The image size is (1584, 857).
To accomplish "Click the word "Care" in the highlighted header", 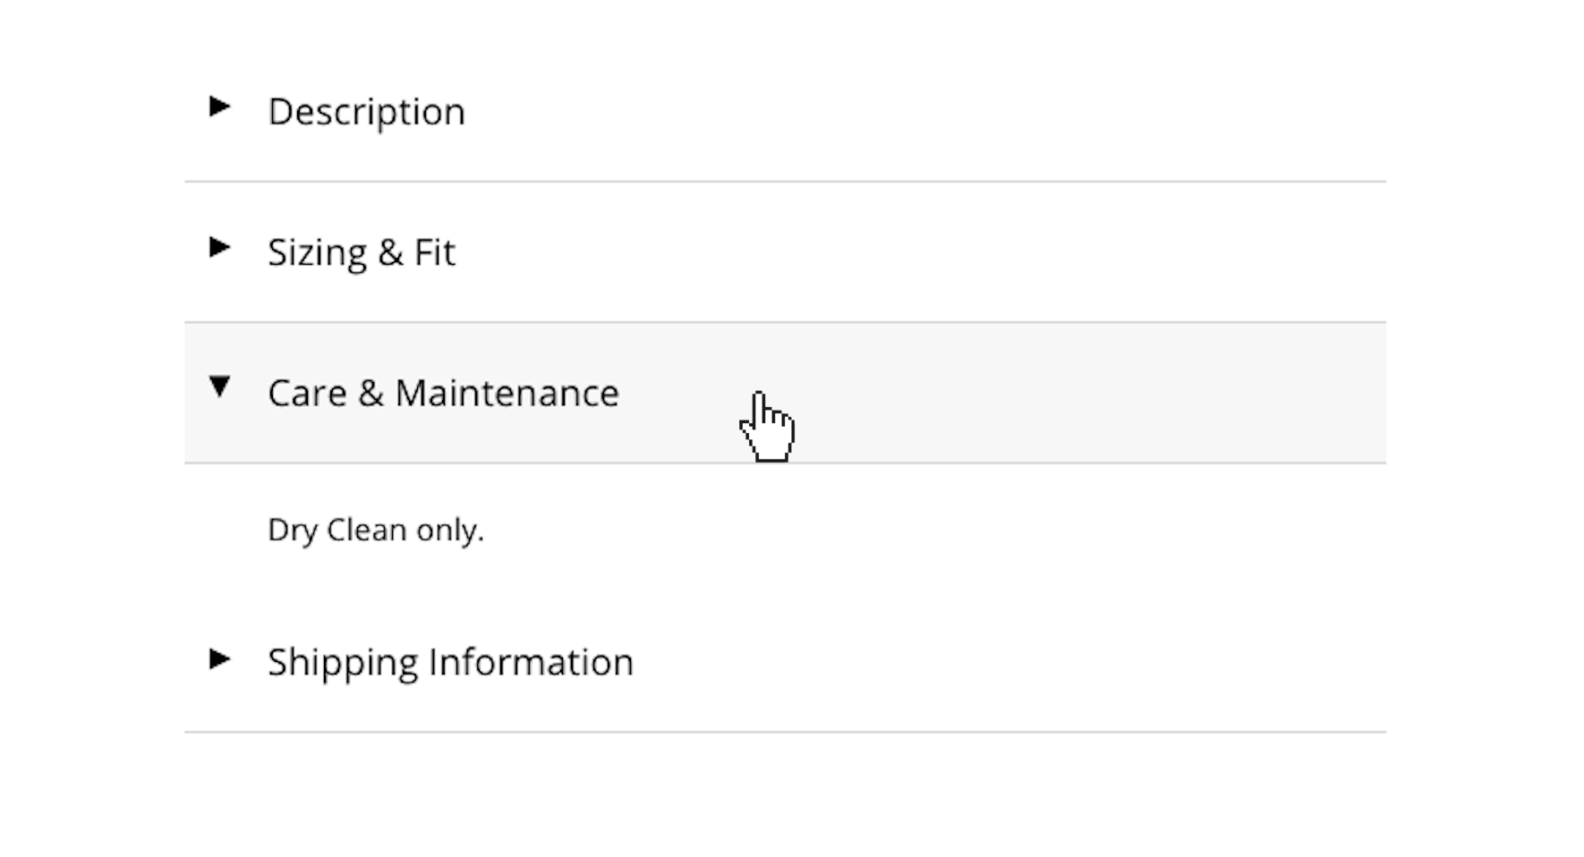I will click(307, 394).
